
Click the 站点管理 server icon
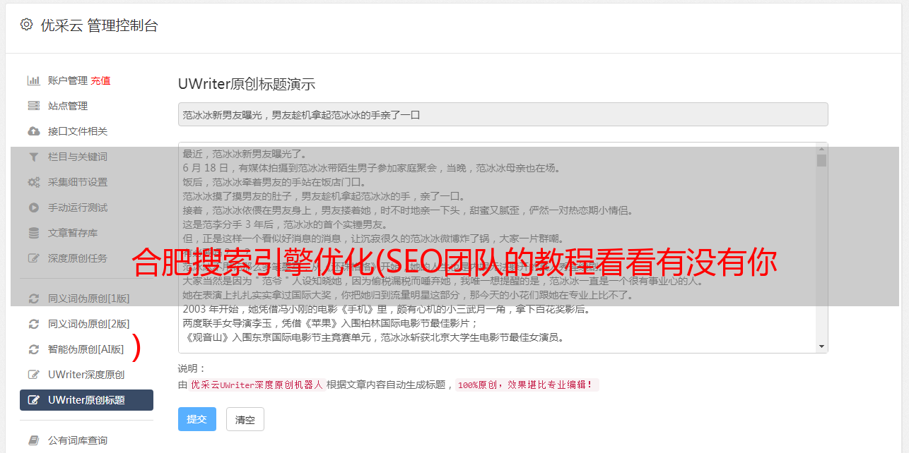[33, 106]
